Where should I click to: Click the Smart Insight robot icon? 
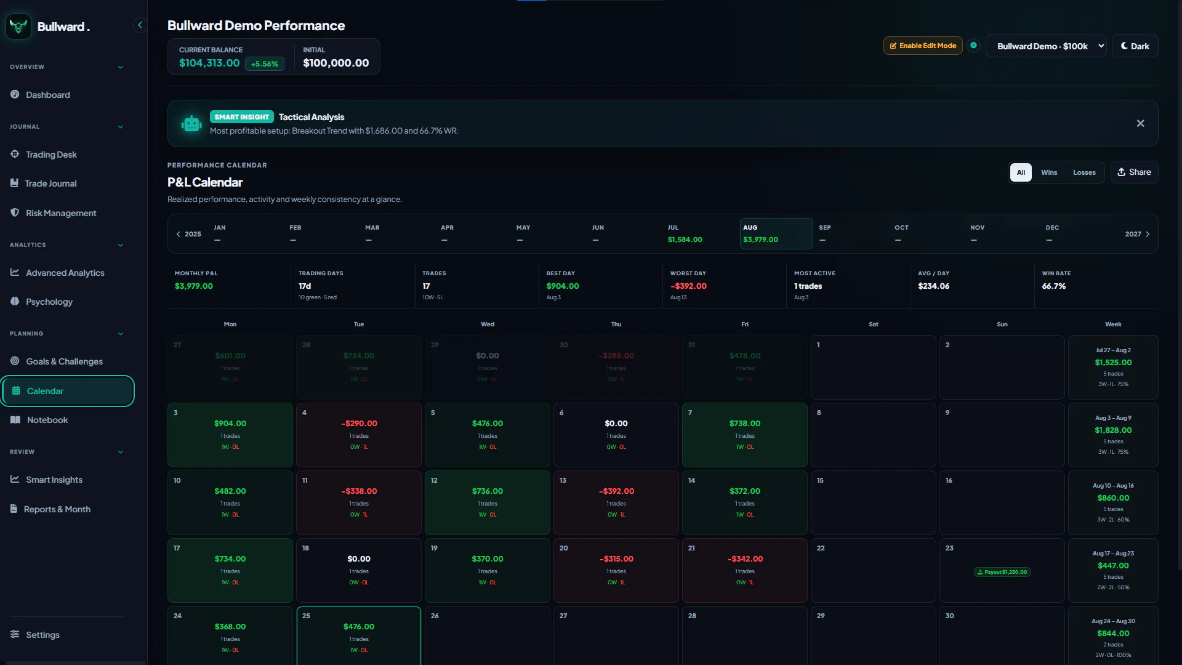point(191,124)
